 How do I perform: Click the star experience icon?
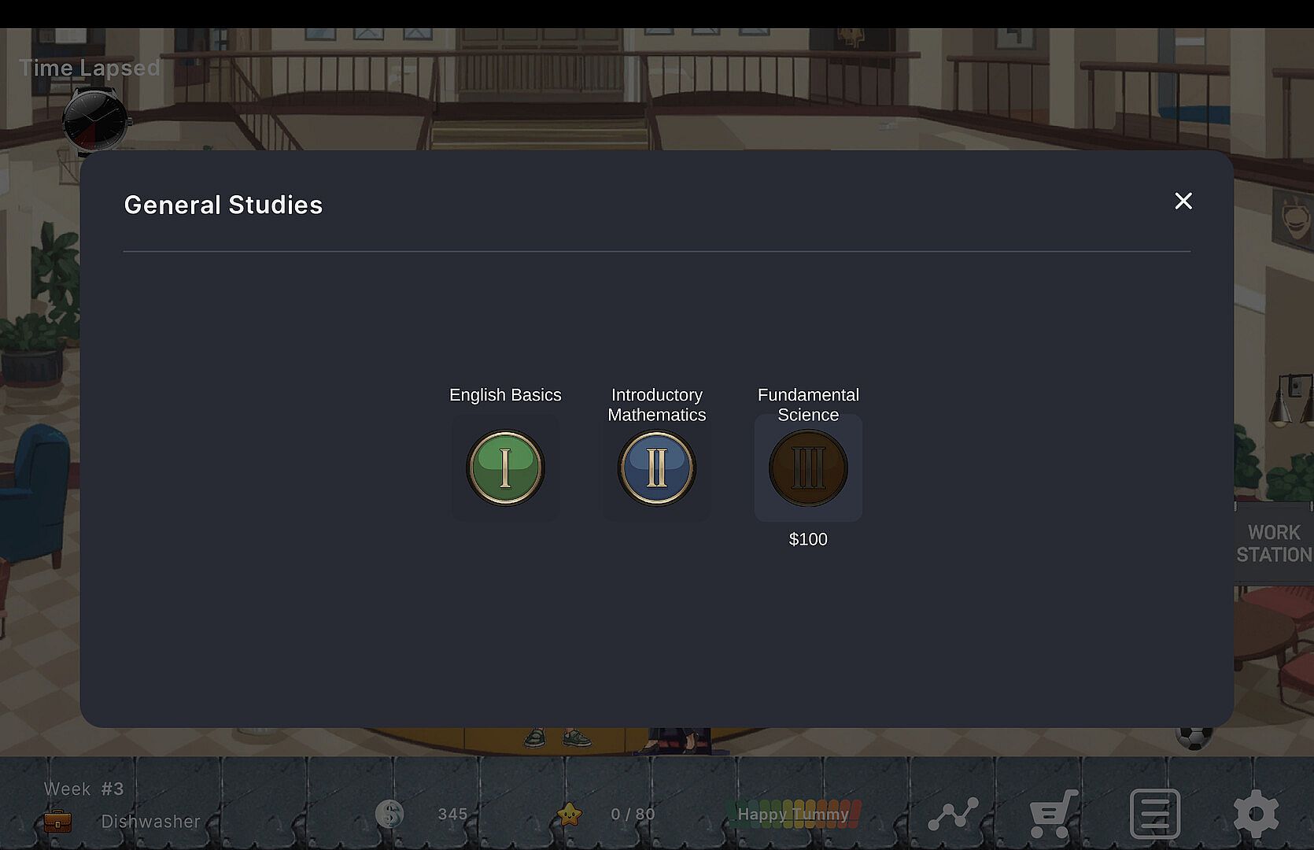[x=569, y=814]
